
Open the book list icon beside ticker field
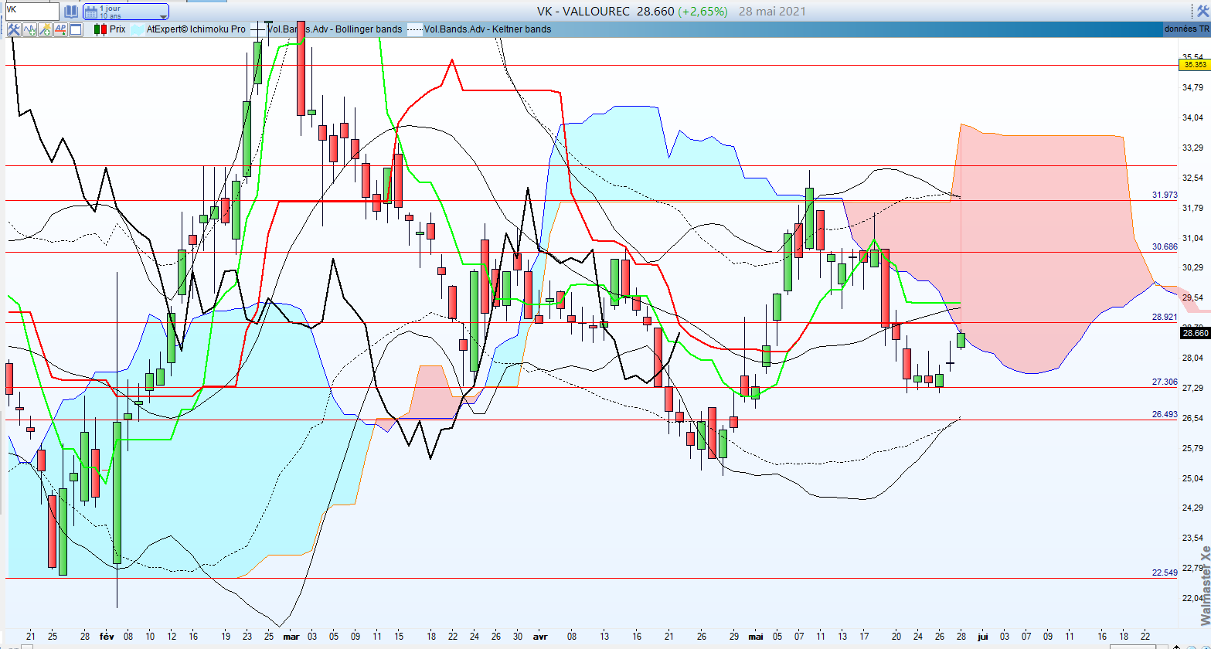[x=70, y=12]
